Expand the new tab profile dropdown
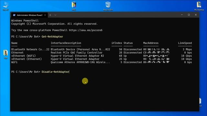 55,15
